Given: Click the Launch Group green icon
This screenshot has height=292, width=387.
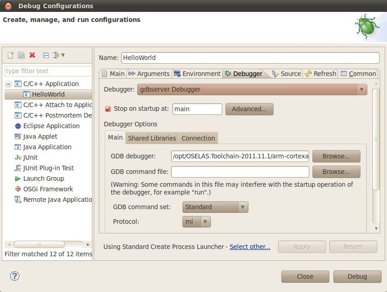Looking at the screenshot, I should click(x=18, y=178).
